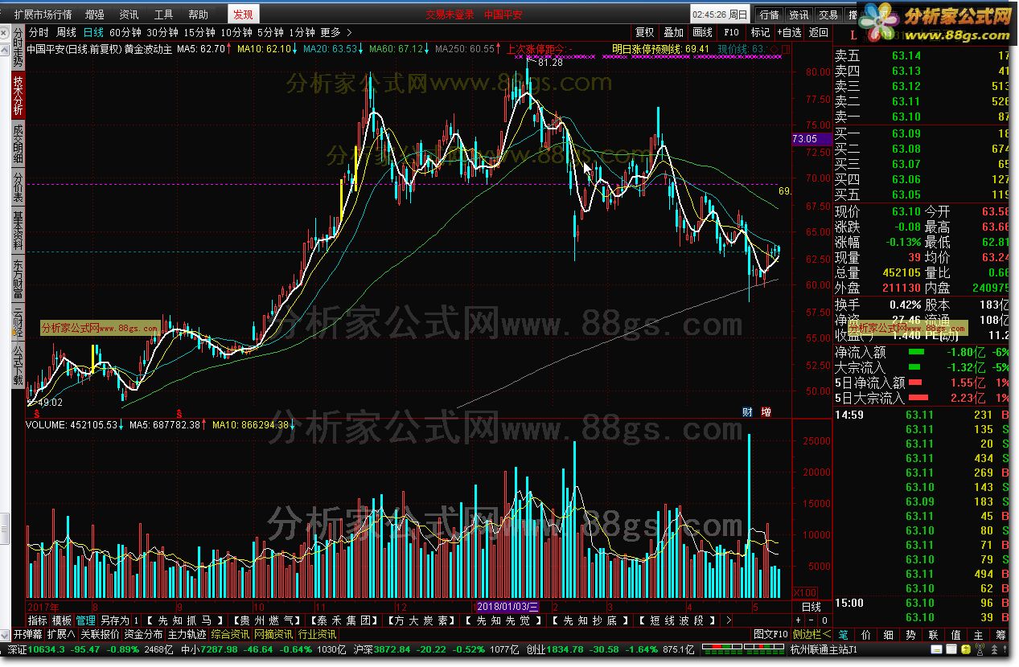Open the 另存为 save-as template option
The width and height of the screenshot is (1019, 667).
pos(114,620)
